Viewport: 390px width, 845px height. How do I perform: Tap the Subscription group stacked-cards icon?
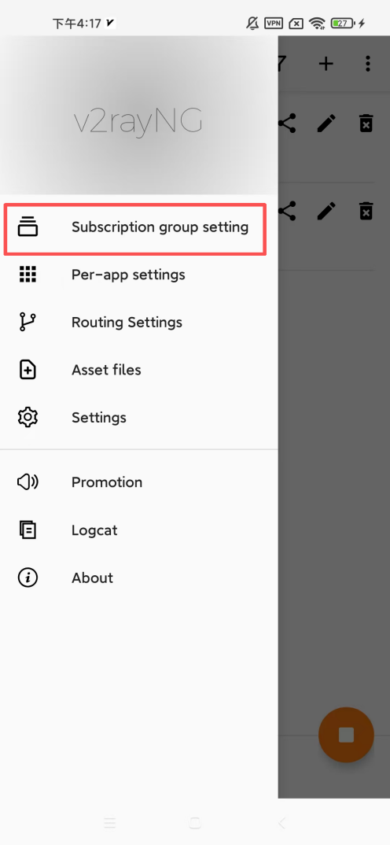pyautogui.click(x=28, y=227)
